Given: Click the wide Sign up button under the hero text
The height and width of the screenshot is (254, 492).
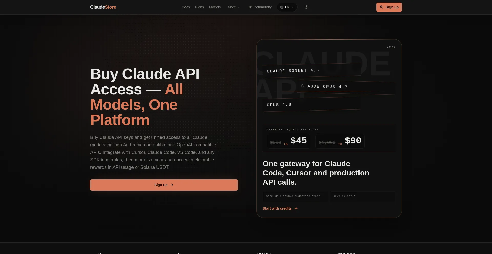Looking at the screenshot, I should pyautogui.click(x=164, y=185).
